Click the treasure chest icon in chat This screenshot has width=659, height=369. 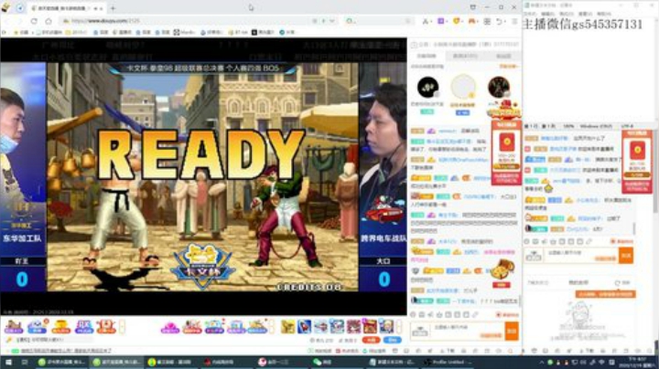[502, 269]
